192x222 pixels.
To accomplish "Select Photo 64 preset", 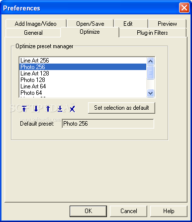I will click(x=83, y=93).
